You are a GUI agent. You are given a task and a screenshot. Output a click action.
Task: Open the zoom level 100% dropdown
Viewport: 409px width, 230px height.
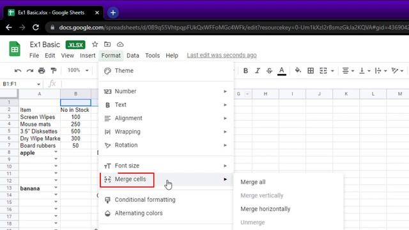[78, 70]
